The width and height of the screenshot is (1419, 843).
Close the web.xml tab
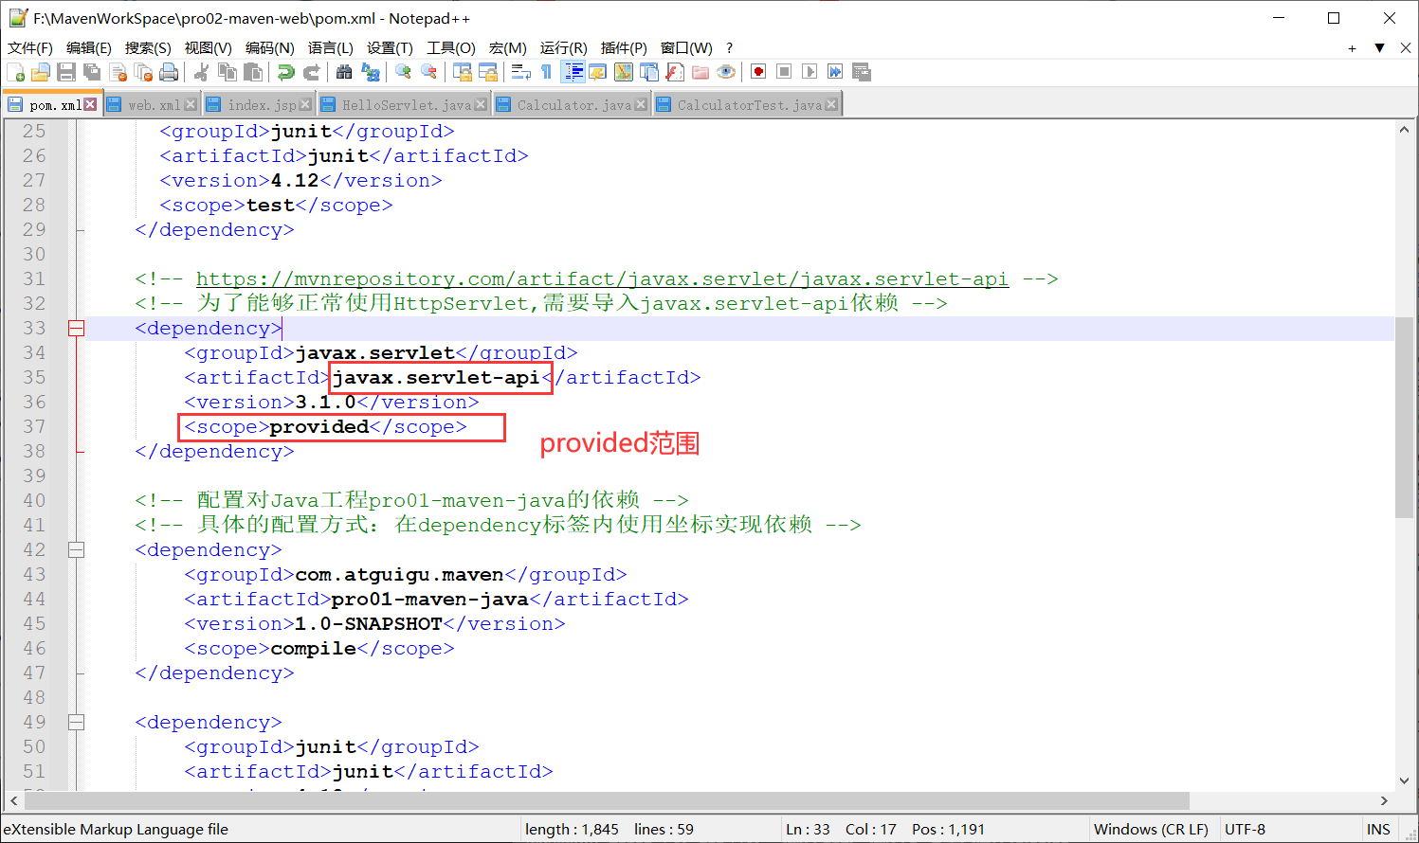point(191,104)
